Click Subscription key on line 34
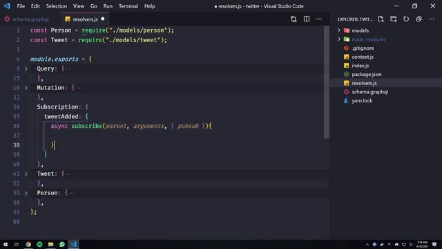Viewport: 442px width, 249px height. (57, 107)
